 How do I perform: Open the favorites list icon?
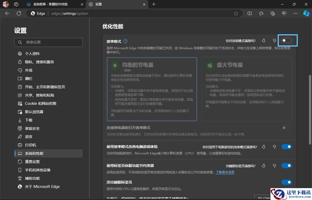261,13
